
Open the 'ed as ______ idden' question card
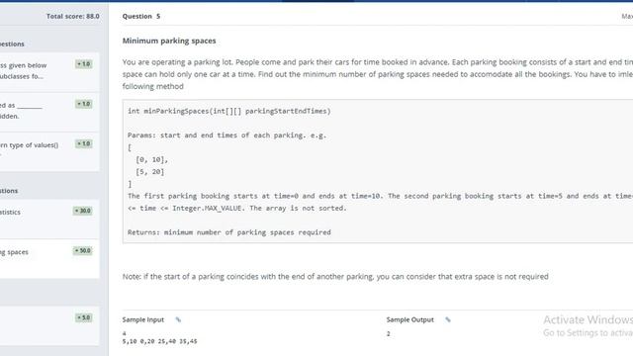pos(49,112)
